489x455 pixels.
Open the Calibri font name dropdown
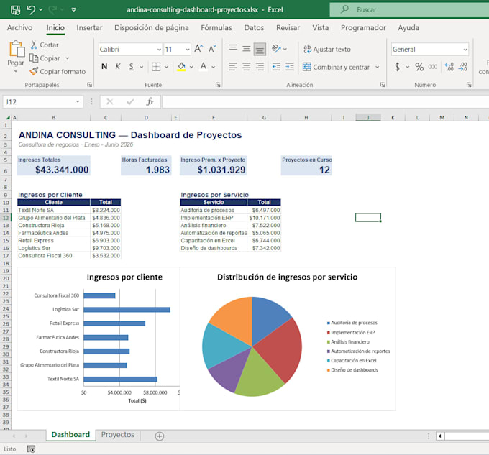[x=159, y=50]
